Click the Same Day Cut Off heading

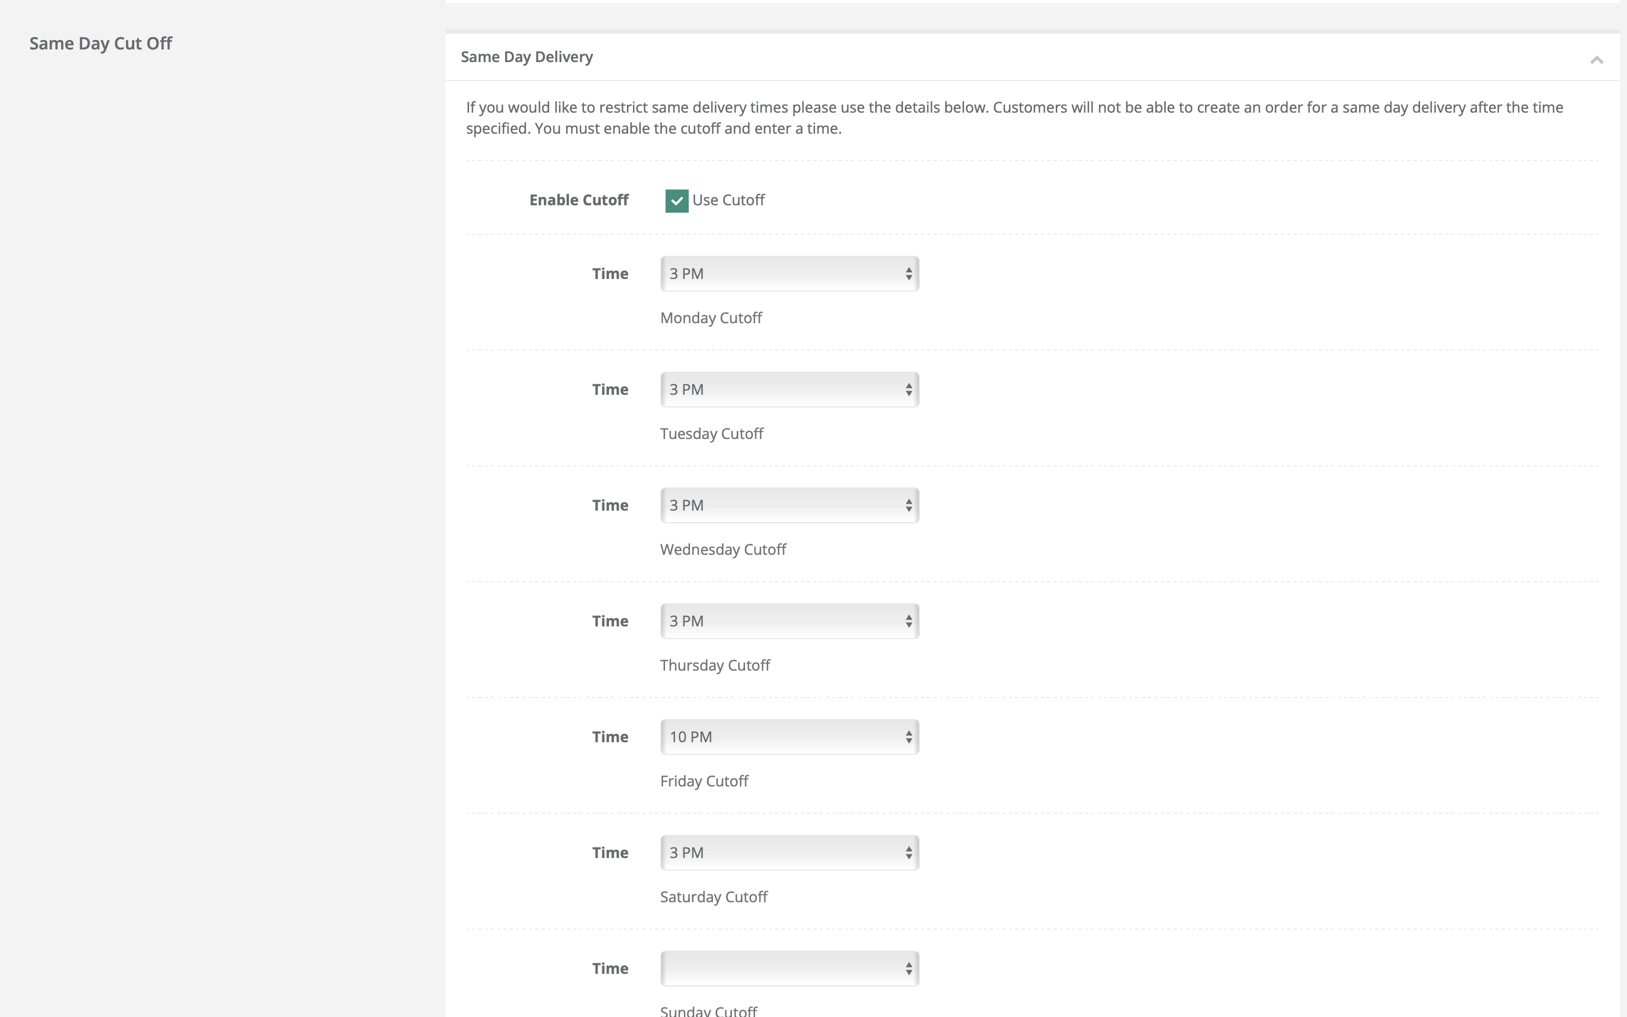(101, 44)
